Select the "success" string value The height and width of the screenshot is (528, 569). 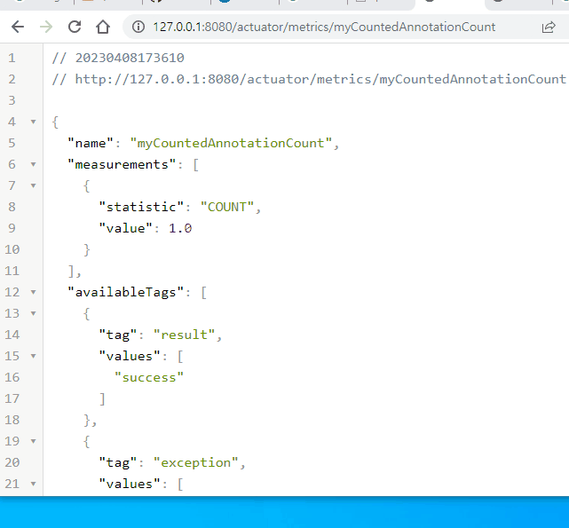pos(149,377)
